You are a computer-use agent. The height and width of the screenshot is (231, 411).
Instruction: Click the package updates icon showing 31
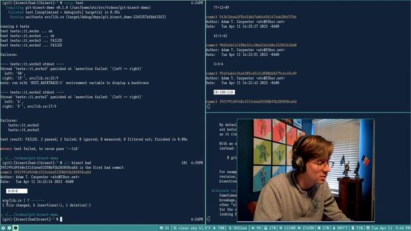161,228
